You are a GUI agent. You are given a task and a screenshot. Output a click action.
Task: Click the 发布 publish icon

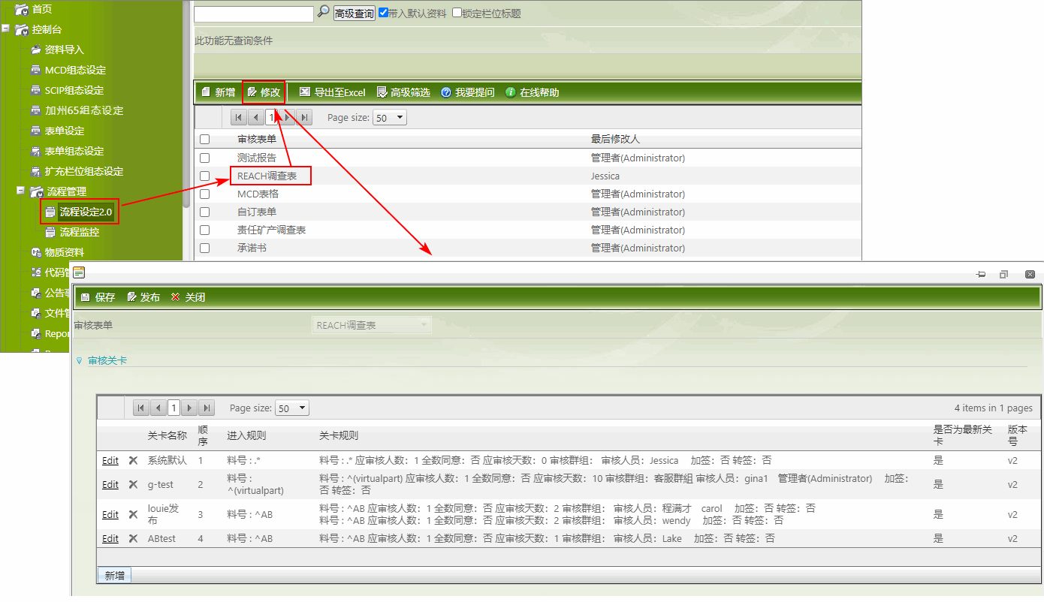(131, 297)
